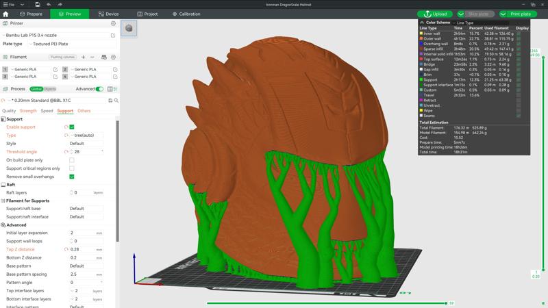Hide Support lines in display

pos(519,79)
